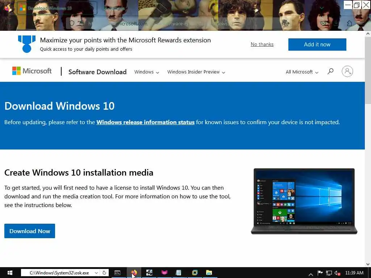Viewport: 371px width, 278px height.
Task: Click the taskbar address refresh icon
Action: [x=104, y=273]
